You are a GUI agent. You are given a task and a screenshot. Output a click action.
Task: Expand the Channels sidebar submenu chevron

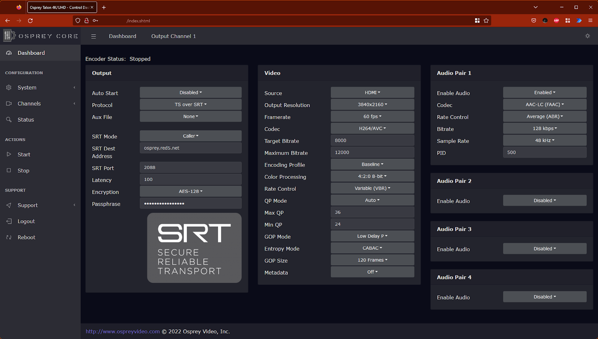pos(74,103)
